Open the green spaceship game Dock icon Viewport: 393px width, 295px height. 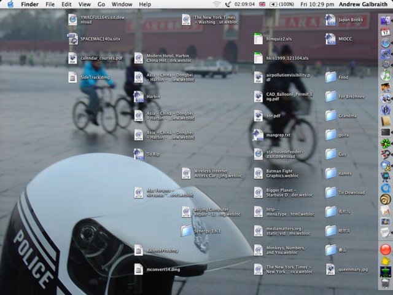point(386,272)
